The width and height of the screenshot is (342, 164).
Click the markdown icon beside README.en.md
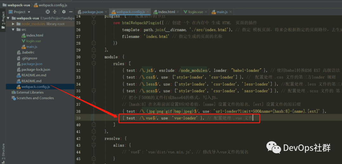19,75
